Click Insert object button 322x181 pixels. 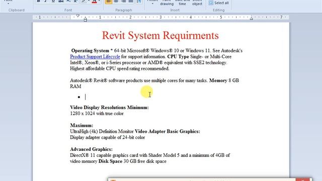pyautogui.click(x=197, y=3)
